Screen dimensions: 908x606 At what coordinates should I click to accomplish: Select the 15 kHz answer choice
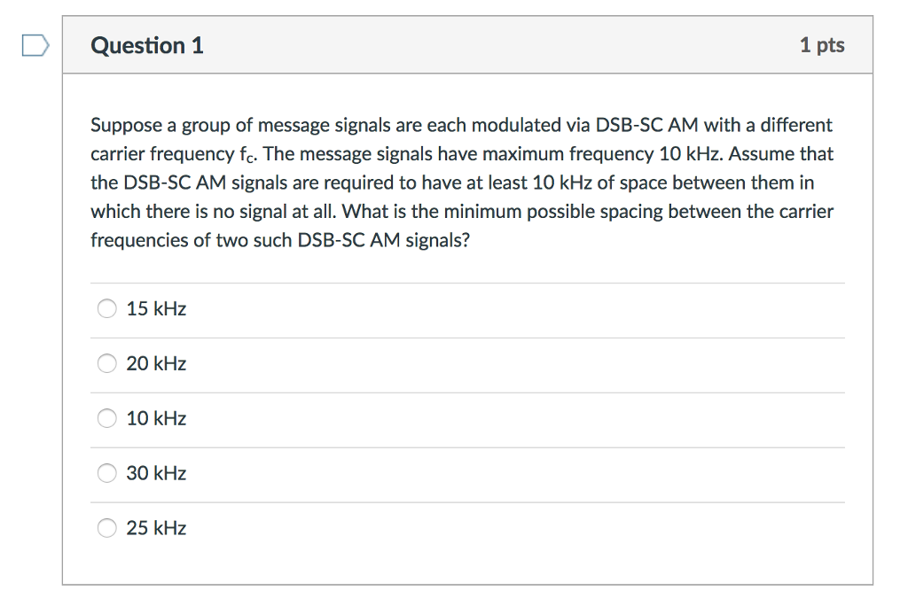click(106, 308)
